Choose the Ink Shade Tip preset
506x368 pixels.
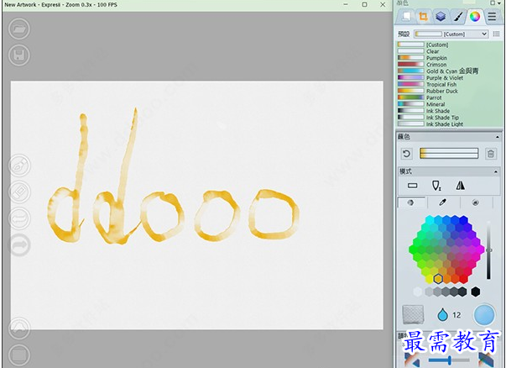[x=428, y=118]
